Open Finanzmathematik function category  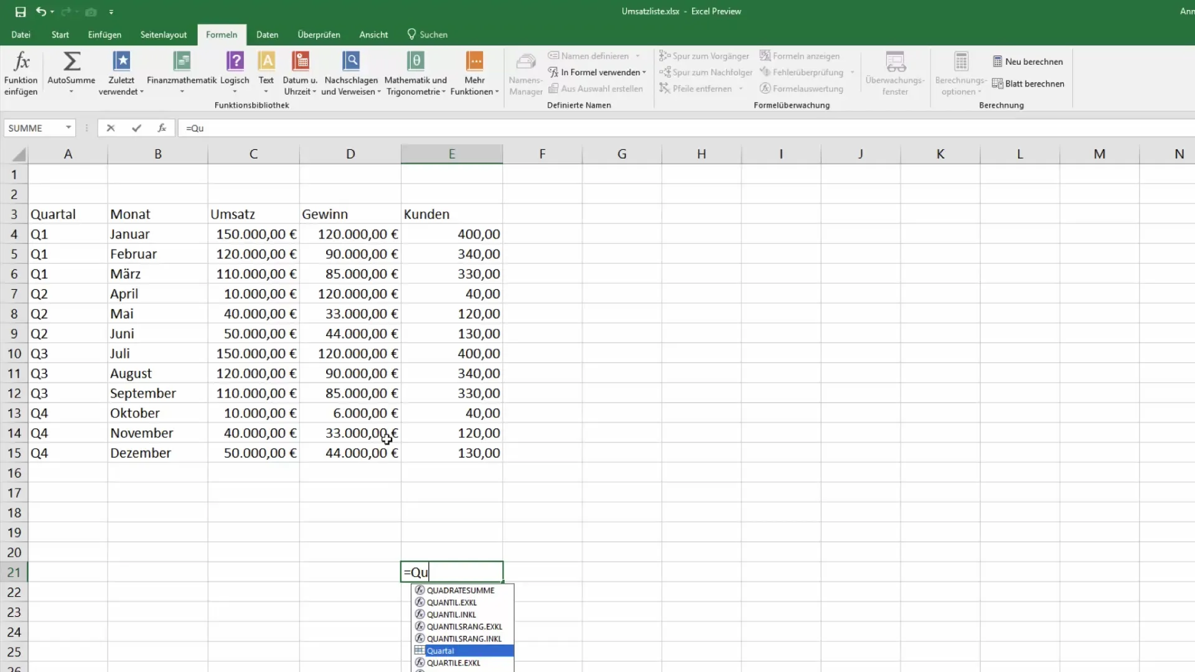click(182, 73)
